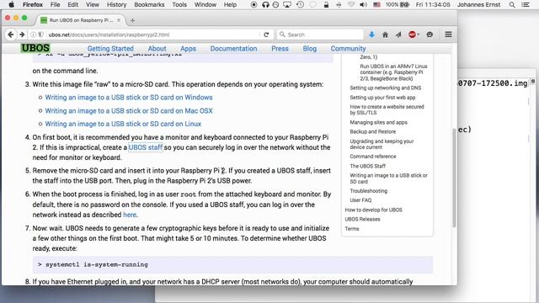
Task: Click Johannes Ernst user name in menu bar
Action: (x=478, y=5)
